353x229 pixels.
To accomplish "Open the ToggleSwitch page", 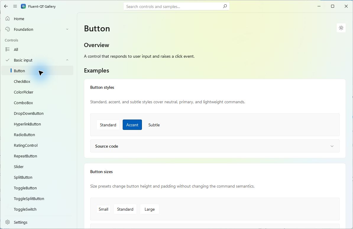I will click(x=25, y=209).
